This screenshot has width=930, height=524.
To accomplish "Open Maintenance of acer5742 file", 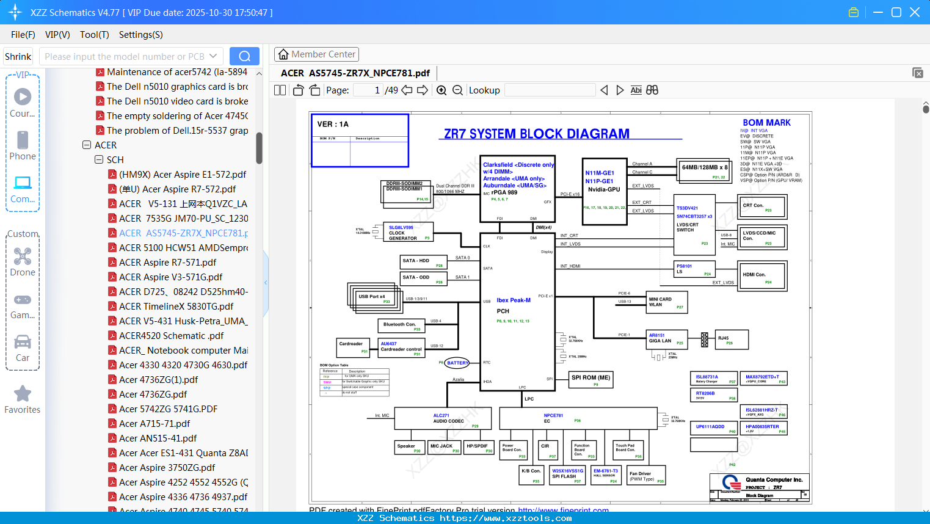I will click(x=177, y=72).
